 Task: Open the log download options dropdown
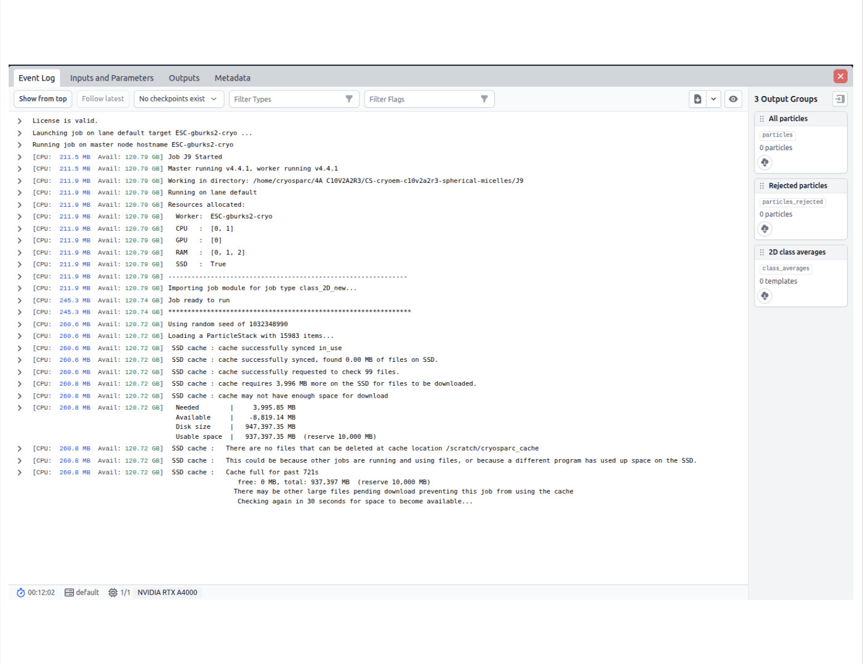713,99
